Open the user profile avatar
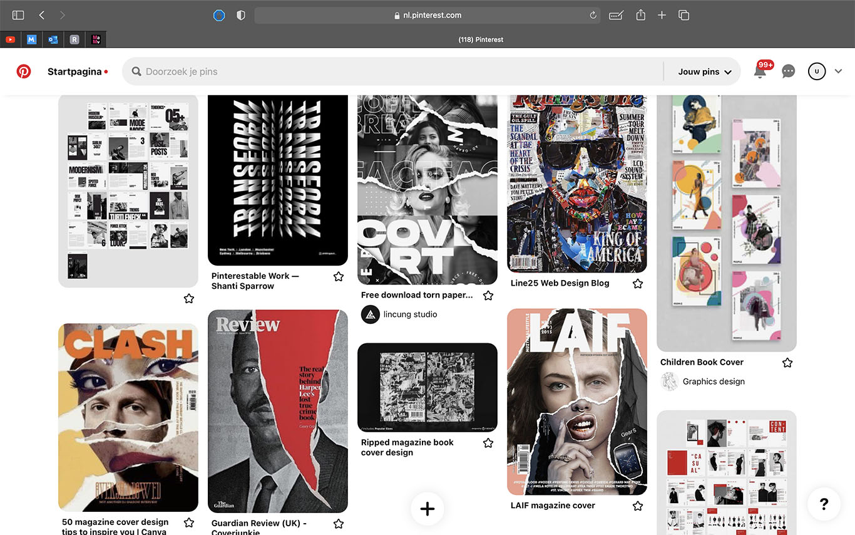Screen dimensions: 855x535 pyautogui.click(x=816, y=71)
